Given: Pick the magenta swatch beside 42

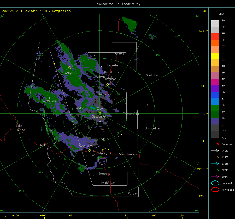Looking at the screenshot, I should (x=215, y=82).
